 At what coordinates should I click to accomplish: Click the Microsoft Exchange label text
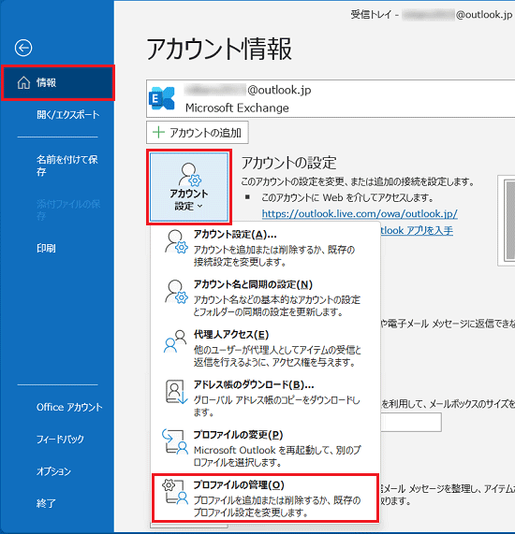tap(237, 108)
